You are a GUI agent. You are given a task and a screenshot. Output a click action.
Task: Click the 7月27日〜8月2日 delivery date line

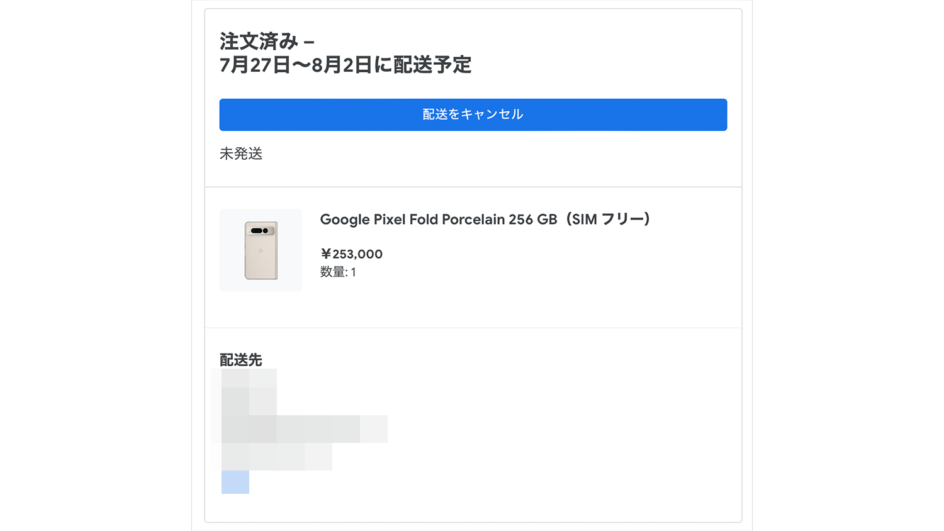296,65
